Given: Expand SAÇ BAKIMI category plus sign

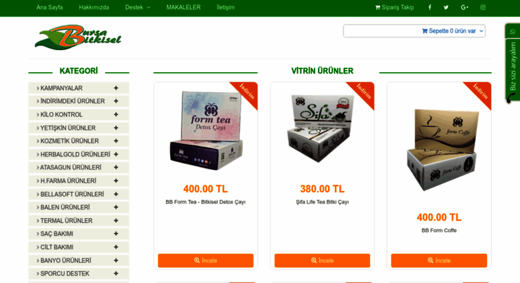Looking at the screenshot, I should 116,234.
